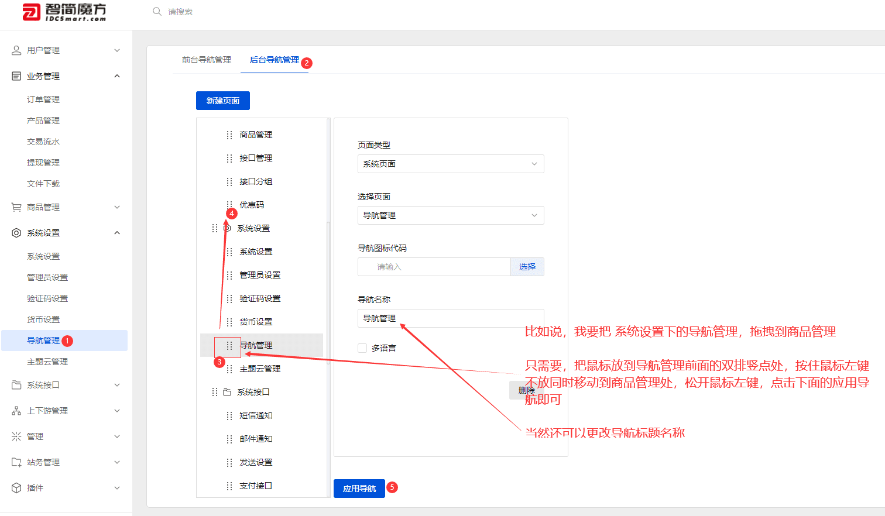885x516 pixels.
Task: Click the drag handle before 支付接口
Action: point(229,486)
